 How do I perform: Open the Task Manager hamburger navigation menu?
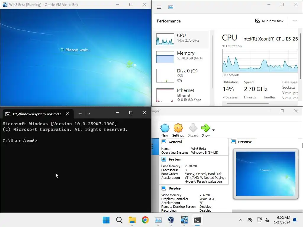[x=159, y=7]
